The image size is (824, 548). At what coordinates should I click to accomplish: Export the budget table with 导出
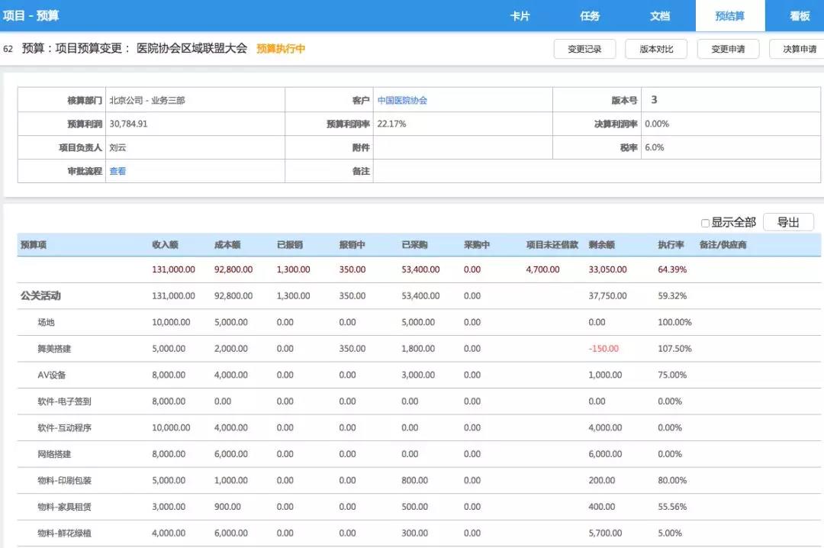click(x=788, y=222)
